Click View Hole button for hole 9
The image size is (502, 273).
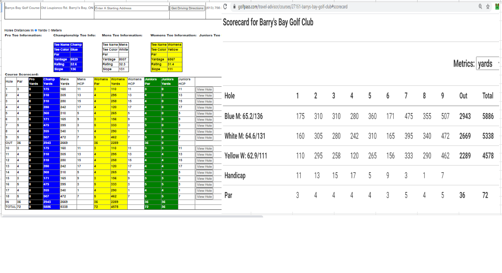(204, 137)
